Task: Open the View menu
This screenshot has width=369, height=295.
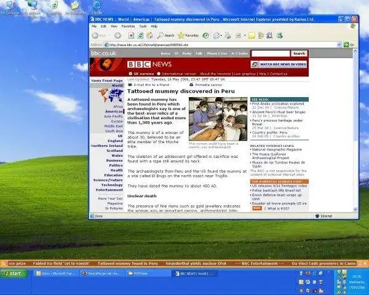Action: coord(114,26)
